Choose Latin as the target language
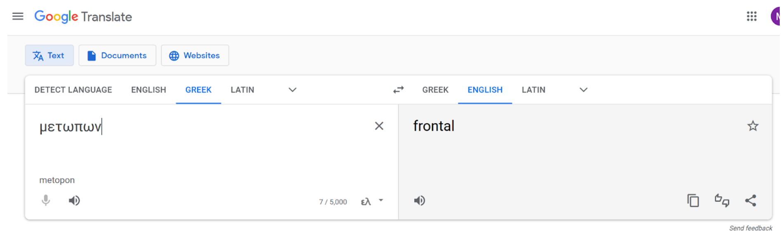Screen dimensions: 781x244 coord(533,90)
